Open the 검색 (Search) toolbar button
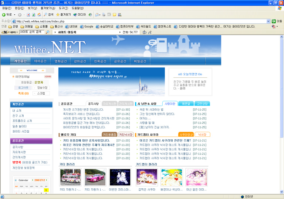The width and height of the screenshot is (284, 199). [x=48, y=15]
